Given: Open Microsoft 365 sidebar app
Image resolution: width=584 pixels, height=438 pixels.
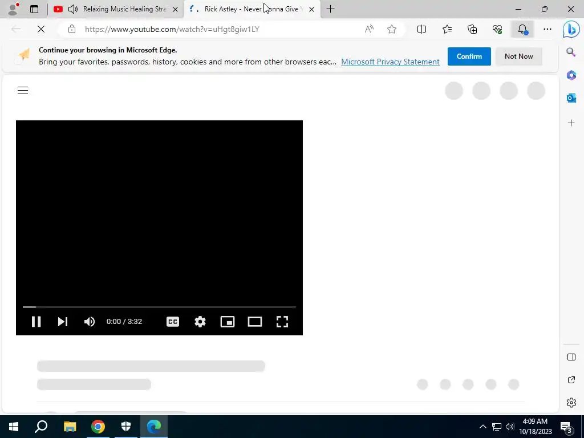Looking at the screenshot, I should (x=571, y=75).
